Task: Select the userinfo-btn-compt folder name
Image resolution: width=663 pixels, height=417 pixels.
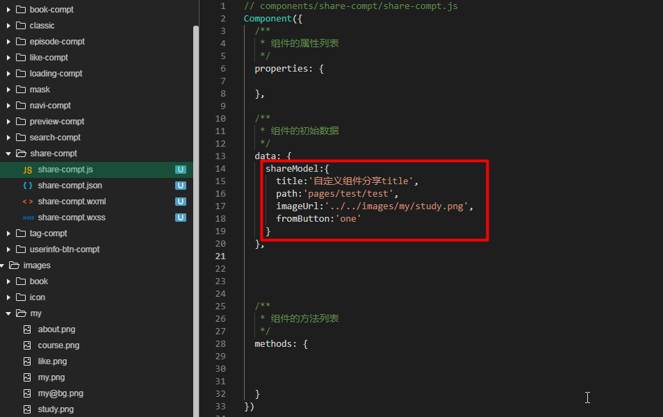Action: point(65,250)
